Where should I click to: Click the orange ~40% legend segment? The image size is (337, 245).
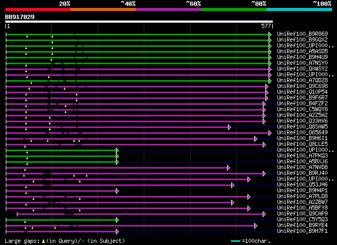point(103,9)
